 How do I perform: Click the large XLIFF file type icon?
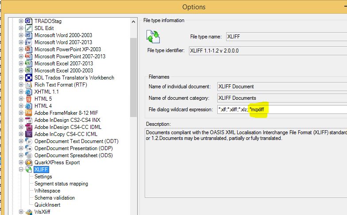[x=153, y=37]
